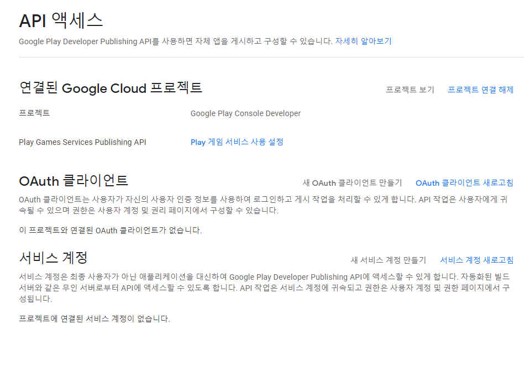
Task: Open the 자세히 알아보기 link
Action: (363, 41)
